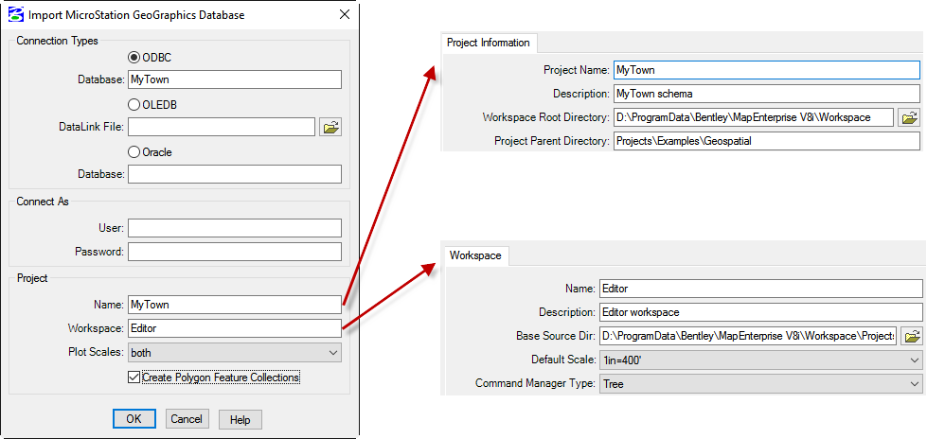Open Workspace Root Directory browse folder icon
This screenshot has height=439, width=927.
coord(910,117)
